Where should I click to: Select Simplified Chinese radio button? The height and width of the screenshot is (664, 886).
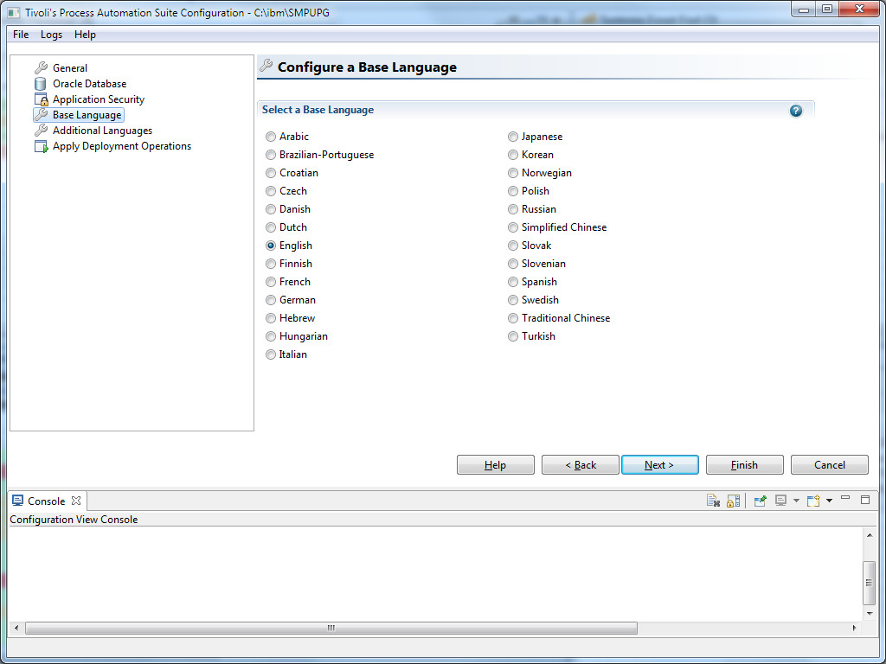click(x=512, y=227)
